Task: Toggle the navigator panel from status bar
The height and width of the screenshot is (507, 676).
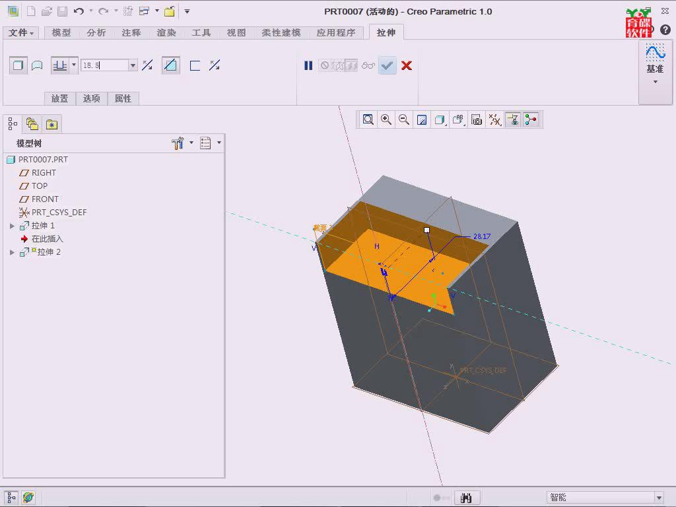Action: pos(11,498)
